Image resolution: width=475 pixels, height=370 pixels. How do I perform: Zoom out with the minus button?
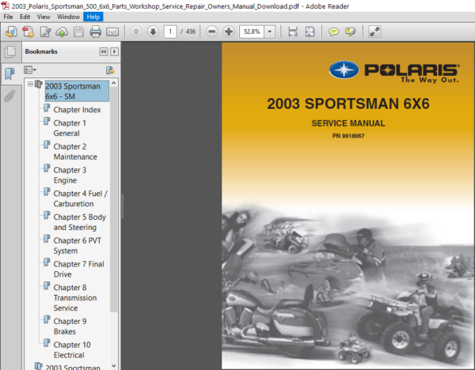tap(211, 32)
